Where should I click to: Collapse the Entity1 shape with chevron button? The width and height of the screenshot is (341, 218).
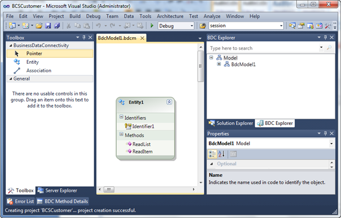point(169,102)
